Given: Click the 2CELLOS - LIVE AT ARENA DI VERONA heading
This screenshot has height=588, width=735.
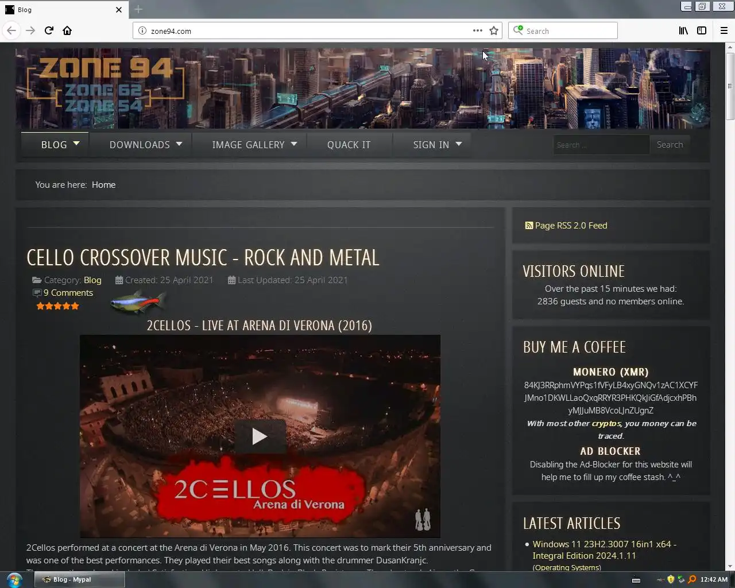Looking at the screenshot, I should tap(259, 326).
